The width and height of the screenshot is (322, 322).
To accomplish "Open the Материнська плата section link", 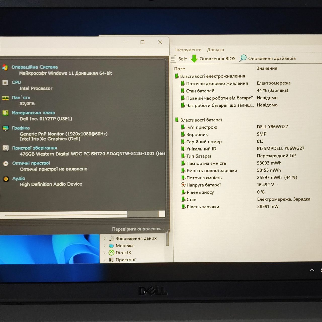I will coord(33,113).
